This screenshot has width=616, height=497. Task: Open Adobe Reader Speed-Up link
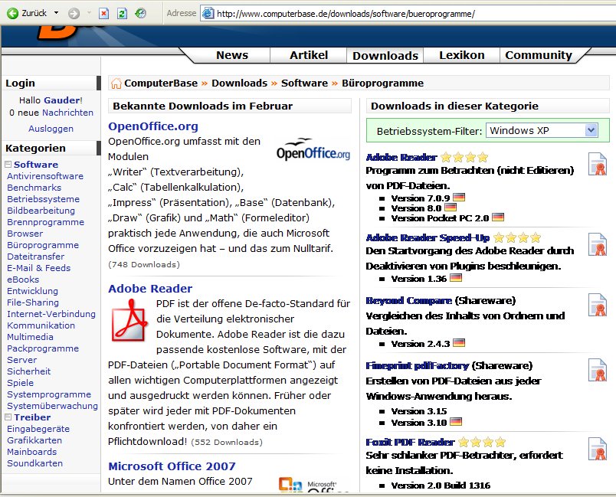click(x=428, y=238)
